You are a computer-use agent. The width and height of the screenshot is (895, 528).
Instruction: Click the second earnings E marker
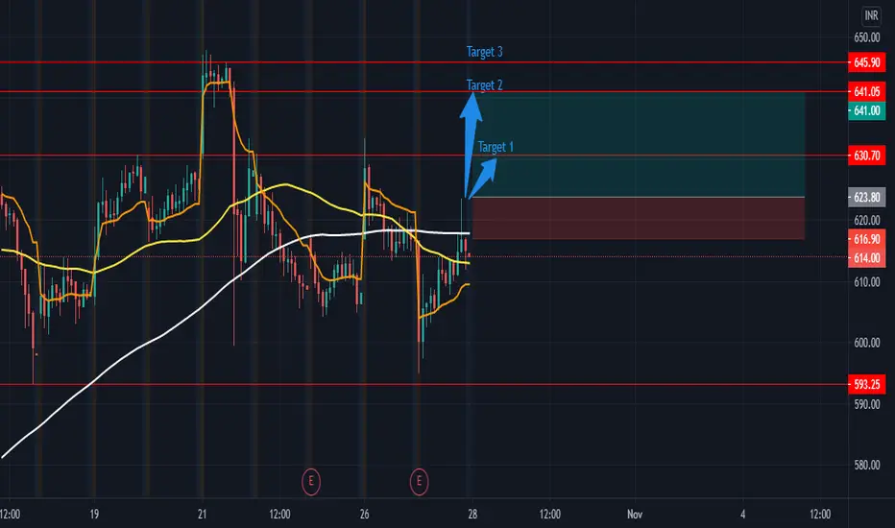(419, 482)
